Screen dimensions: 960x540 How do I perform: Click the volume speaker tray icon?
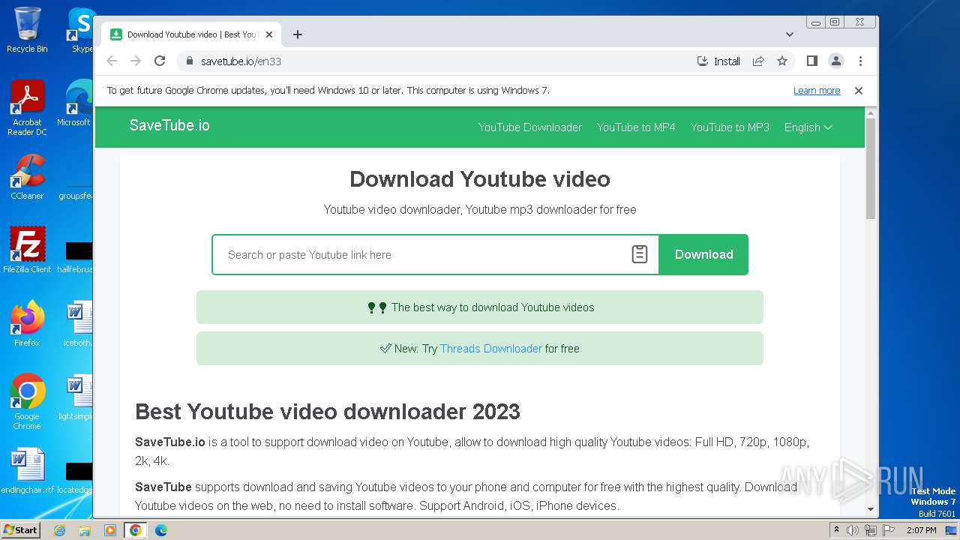coord(853,530)
